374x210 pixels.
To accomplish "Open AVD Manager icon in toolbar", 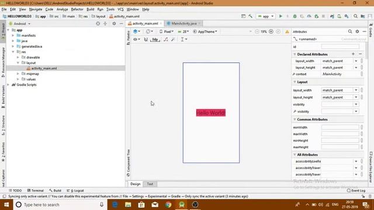I will coord(339,16).
